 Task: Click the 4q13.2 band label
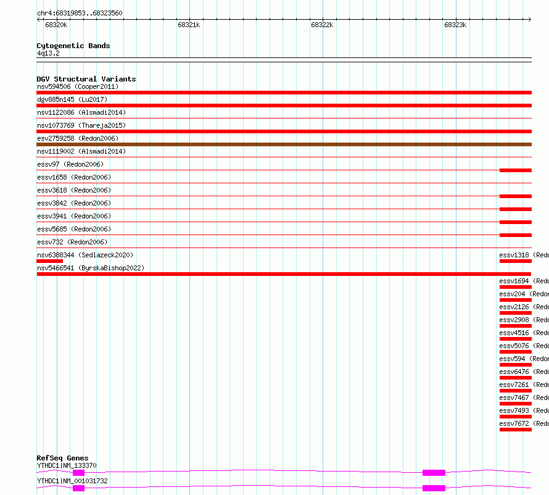pos(48,53)
